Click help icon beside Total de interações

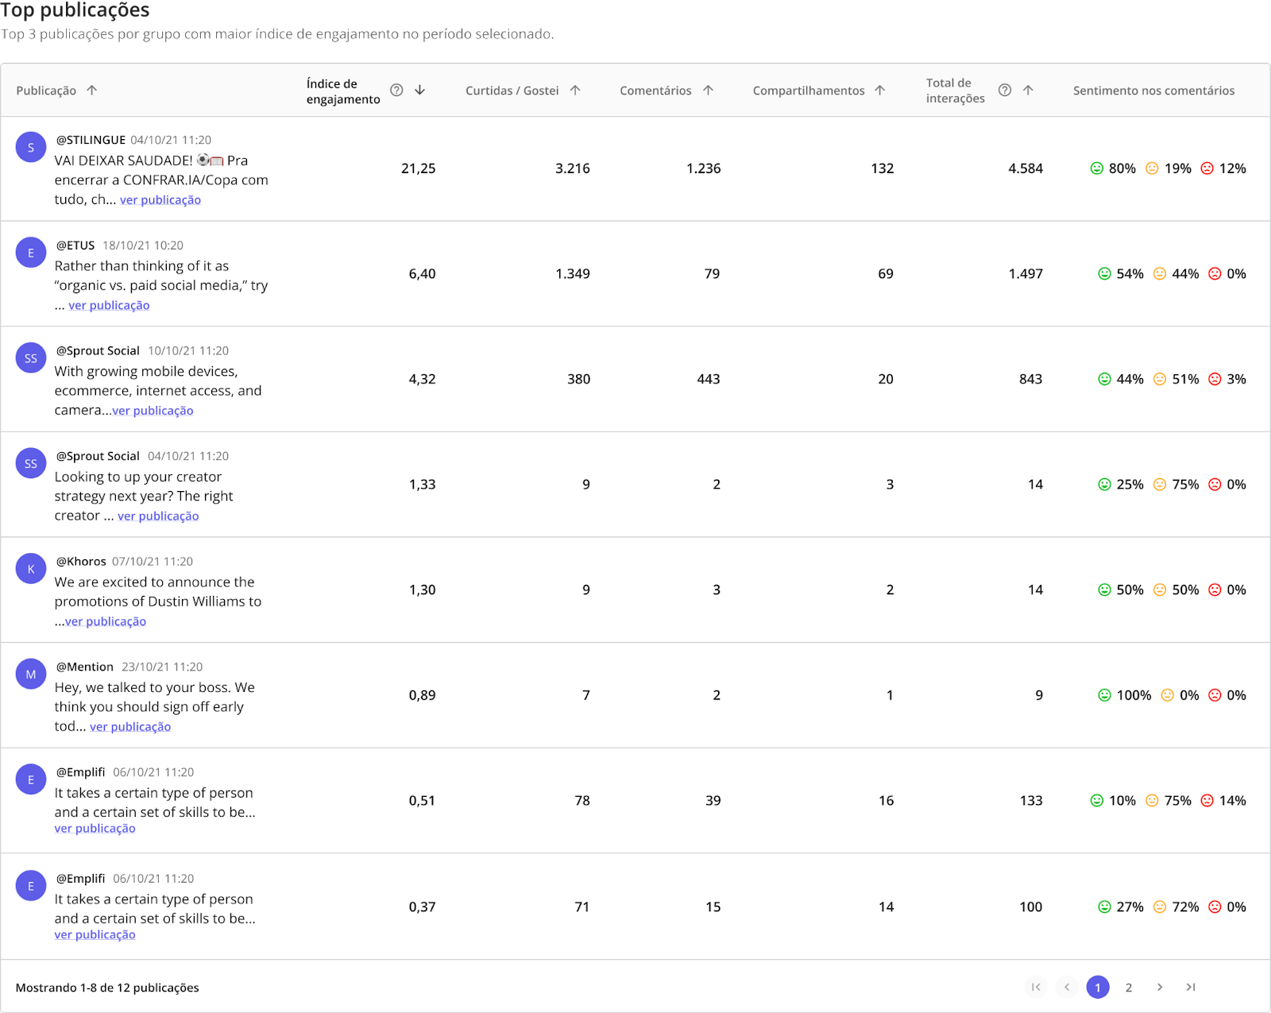point(1005,91)
